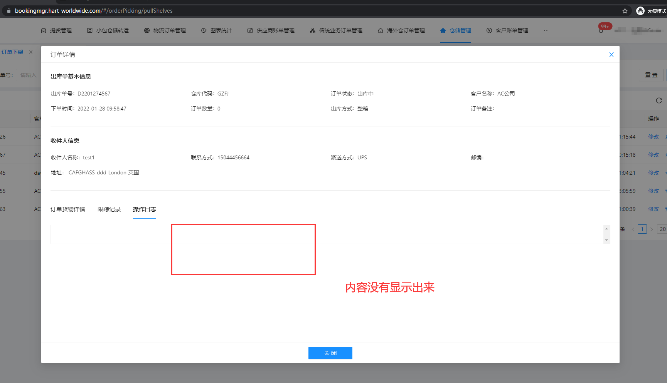
Task: Click the refresh icon above the table
Action: click(659, 100)
